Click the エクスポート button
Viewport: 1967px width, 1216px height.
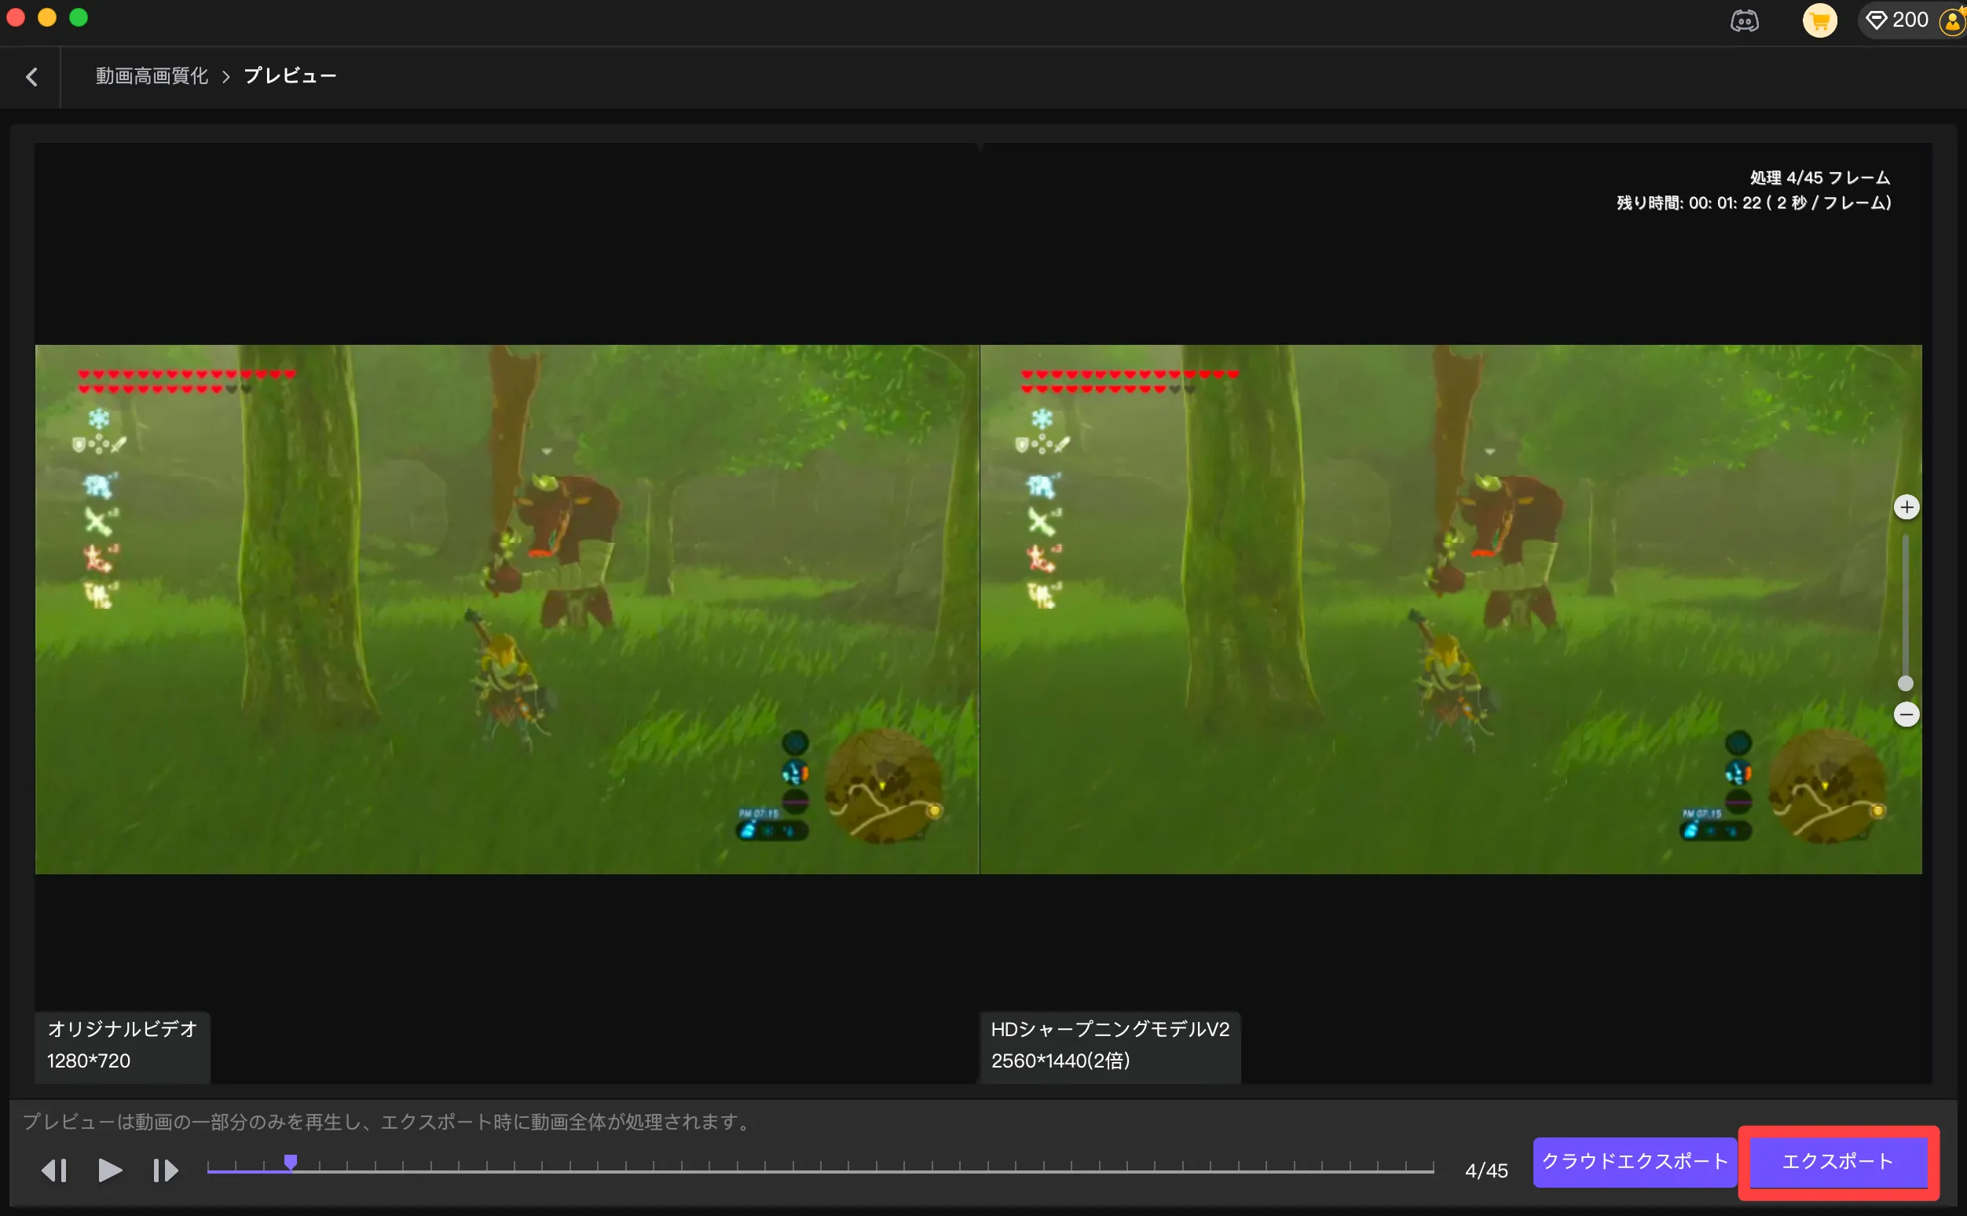[1838, 1162]
